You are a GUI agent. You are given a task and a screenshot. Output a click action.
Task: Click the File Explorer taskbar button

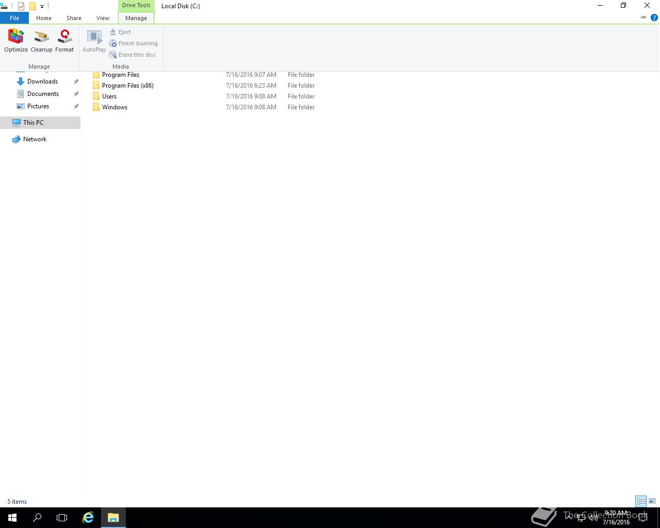coord(113,518)
